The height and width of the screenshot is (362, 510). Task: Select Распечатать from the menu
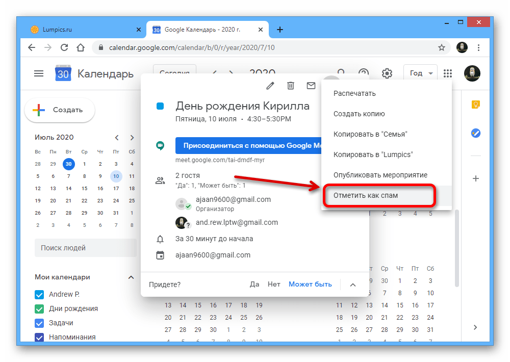click(x=387, y=93)
